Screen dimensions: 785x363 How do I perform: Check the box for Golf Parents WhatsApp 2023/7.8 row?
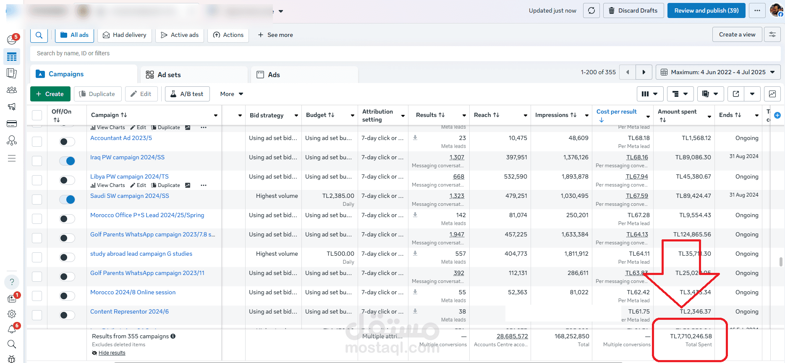click(x=37, y=238)
